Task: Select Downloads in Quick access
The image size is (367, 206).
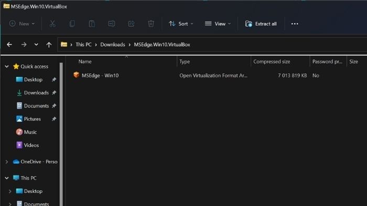Action: click(36, 93)
